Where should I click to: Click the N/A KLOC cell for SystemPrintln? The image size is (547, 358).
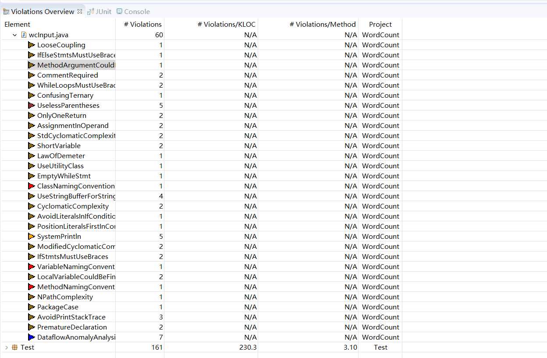click(x=250, y=237)
